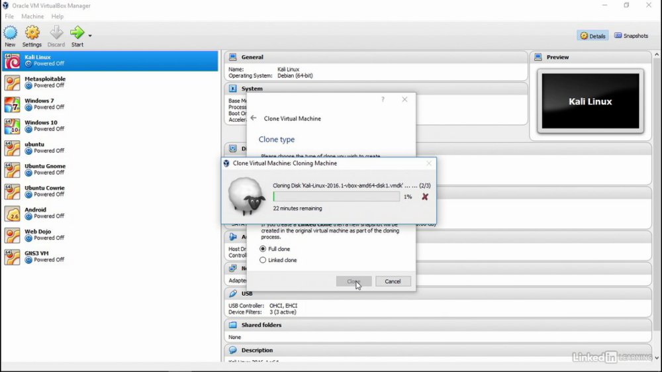
Task: Cancel cloning with the red X icon
Action: (425, 197)
